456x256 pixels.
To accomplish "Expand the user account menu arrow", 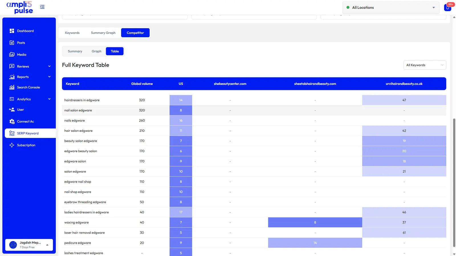I will coord(47,245).
